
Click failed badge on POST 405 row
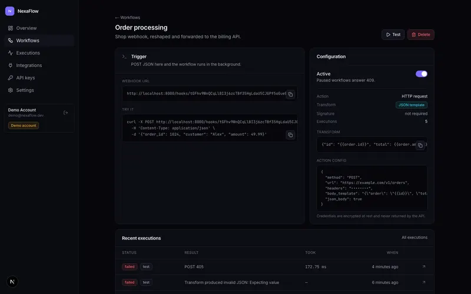click(x=130, y=267)
